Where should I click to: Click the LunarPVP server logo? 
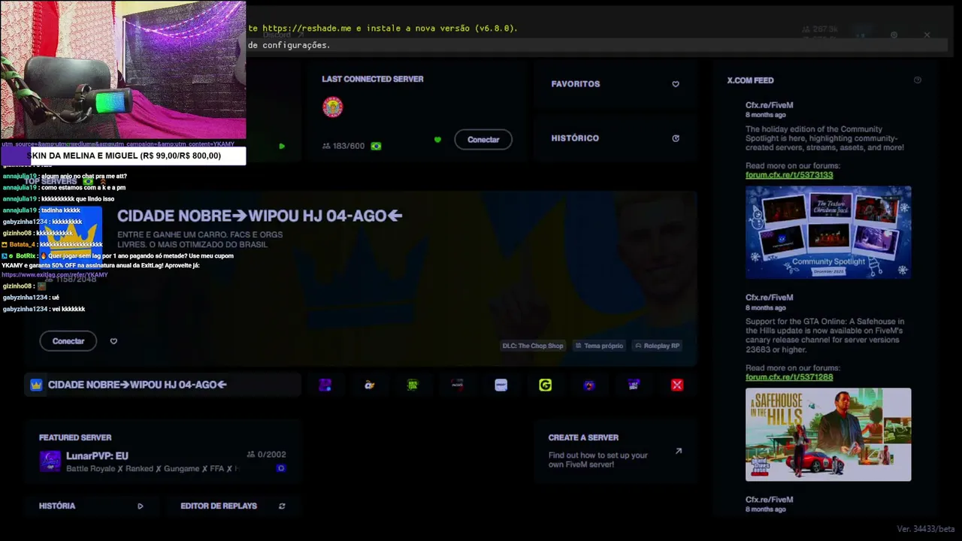(x=50, y=461)
